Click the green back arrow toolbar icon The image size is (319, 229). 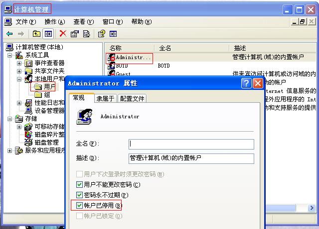9,34
